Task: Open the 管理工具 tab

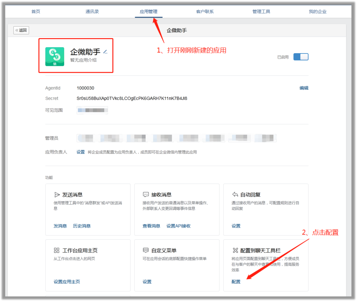Action: pos(261,11)
